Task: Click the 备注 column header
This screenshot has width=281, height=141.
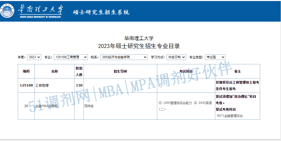Action: (x=237, y=71)
